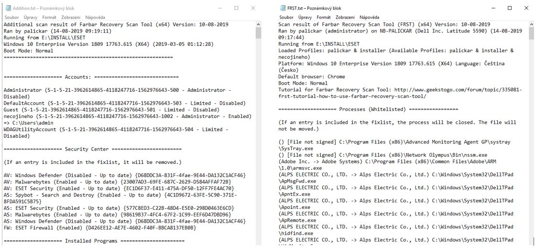Click the Addition.txt Notepad title icon

pos(8,8)
